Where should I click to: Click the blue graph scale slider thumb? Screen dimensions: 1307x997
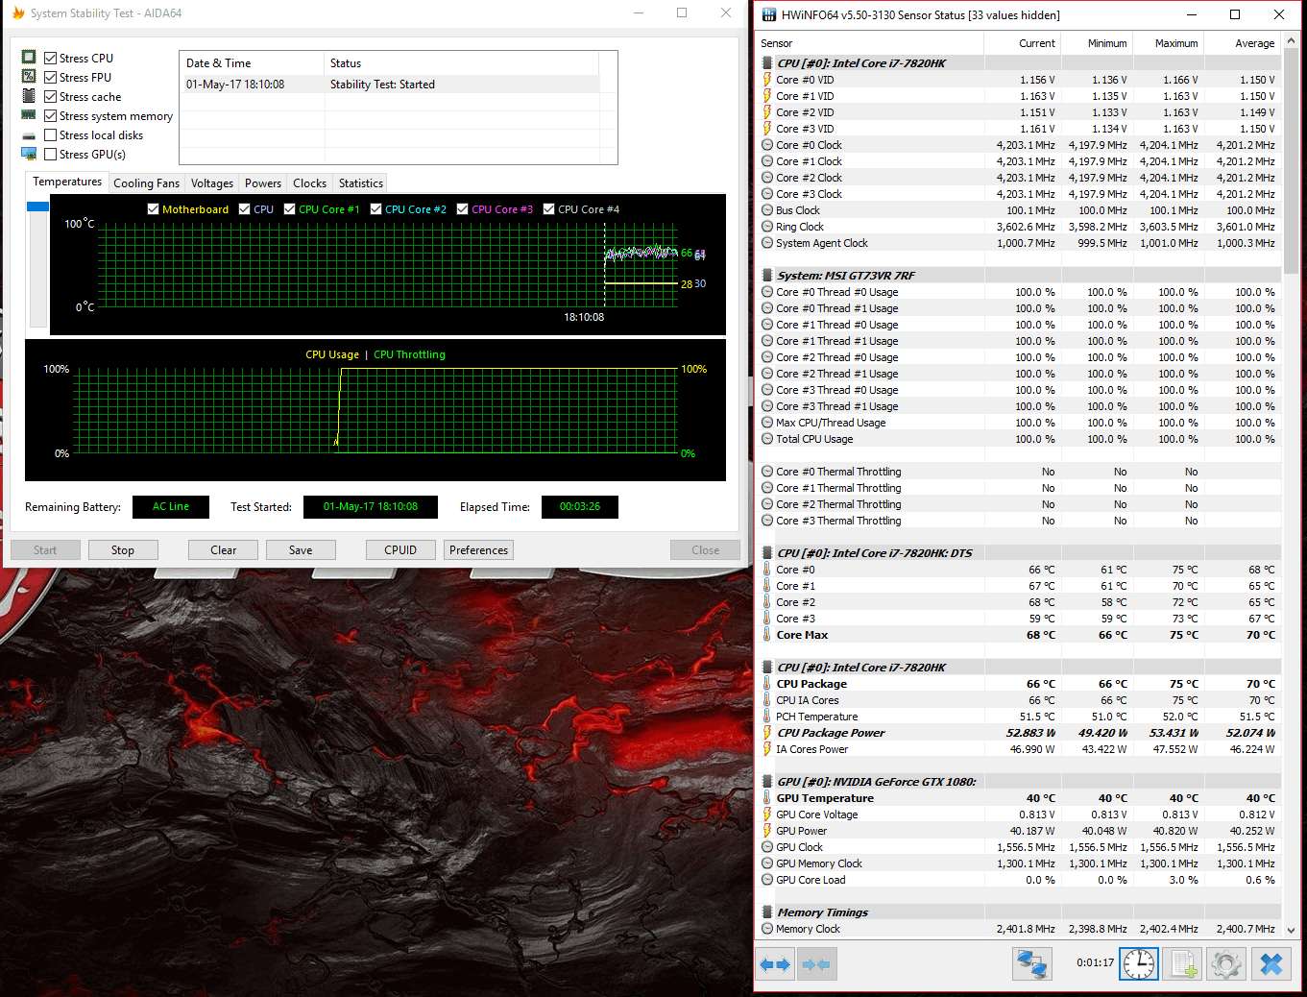pyautogui.click(x=37, y=207)
